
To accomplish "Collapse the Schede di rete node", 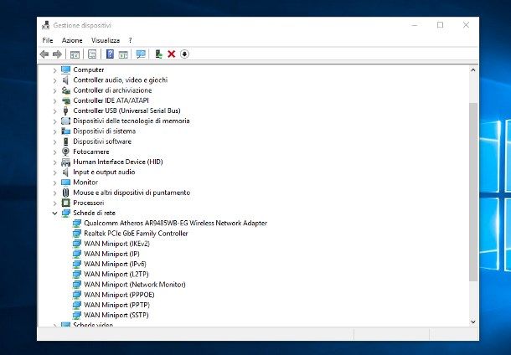I will pos(54,214).
